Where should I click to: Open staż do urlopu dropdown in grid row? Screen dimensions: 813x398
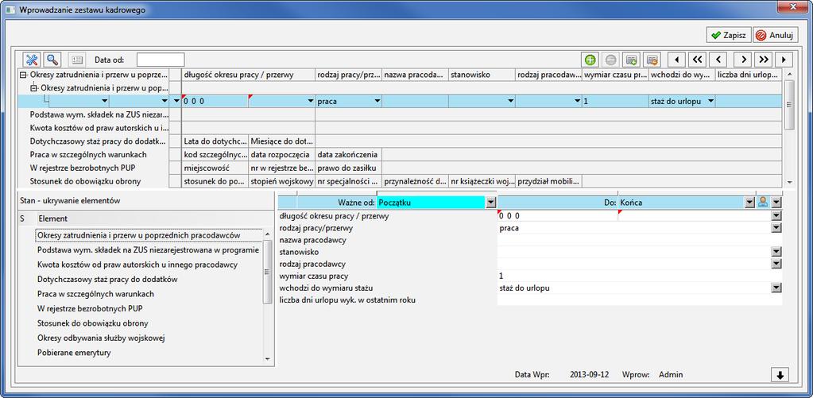coord(710,101)
